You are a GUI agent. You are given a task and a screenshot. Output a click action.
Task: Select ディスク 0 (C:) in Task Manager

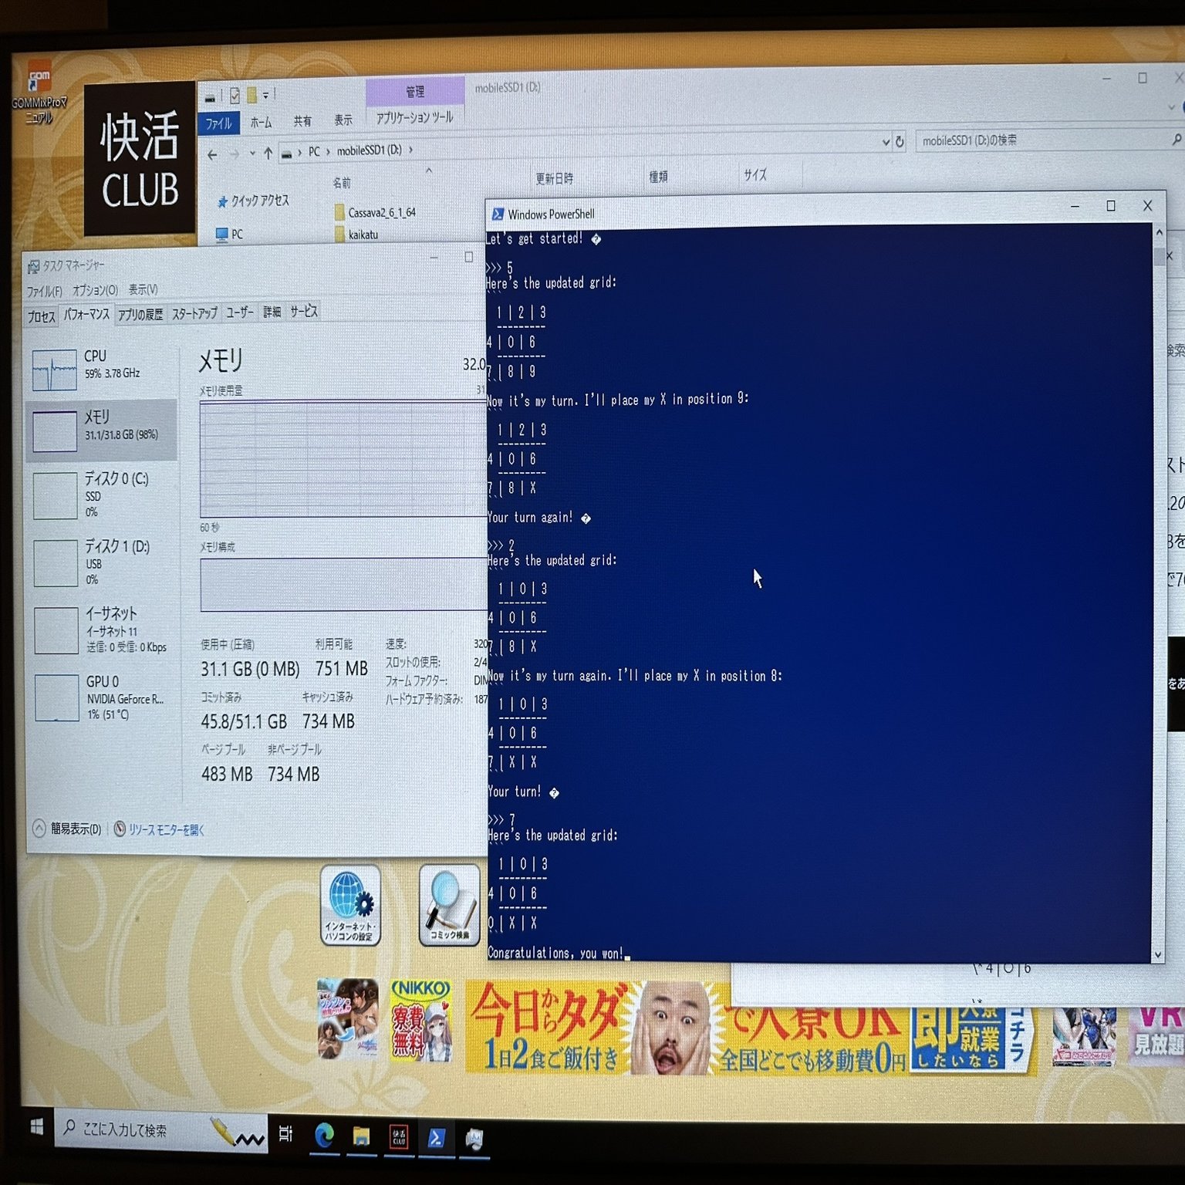[x=102, y=494]
